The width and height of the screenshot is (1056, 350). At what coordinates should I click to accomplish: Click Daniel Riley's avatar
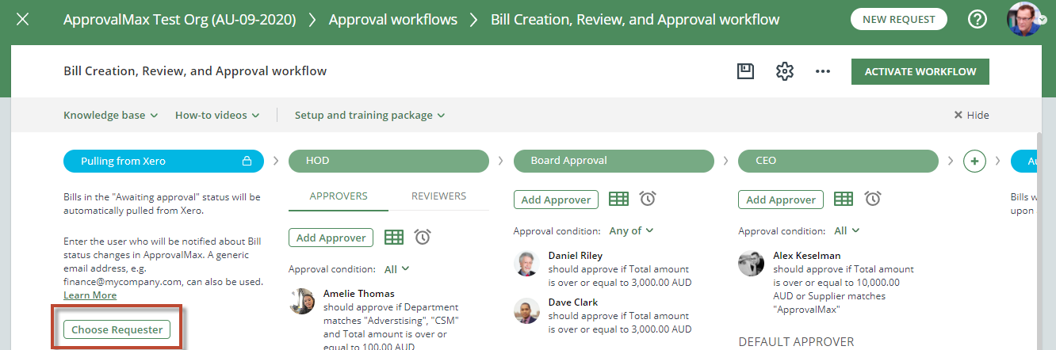pyautogui.click(x=526, y=263)
